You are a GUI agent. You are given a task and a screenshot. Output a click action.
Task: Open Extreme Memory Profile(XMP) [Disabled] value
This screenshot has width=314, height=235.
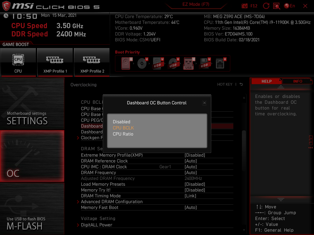pyautogui.click(x=195, y=155)
